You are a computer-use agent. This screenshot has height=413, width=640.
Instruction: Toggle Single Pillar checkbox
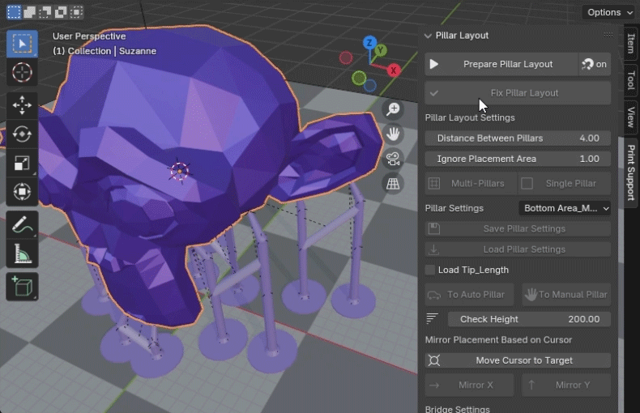[x=565, y=184]
